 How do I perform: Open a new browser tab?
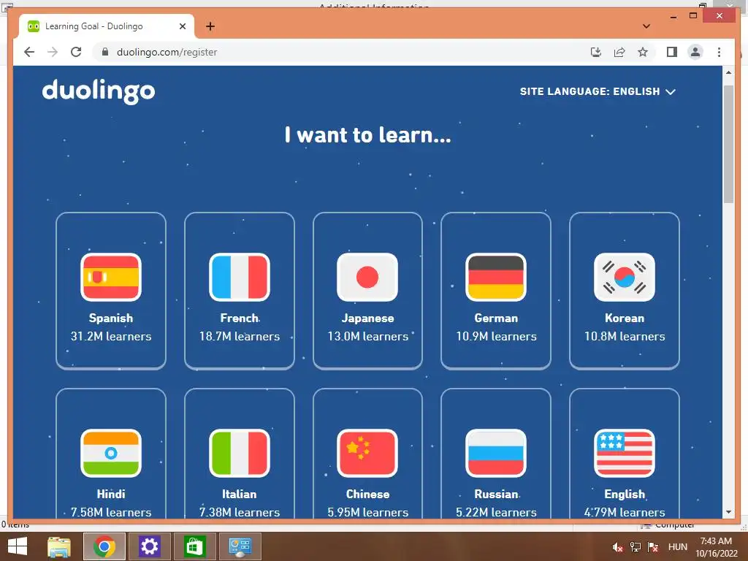(210, 26)
